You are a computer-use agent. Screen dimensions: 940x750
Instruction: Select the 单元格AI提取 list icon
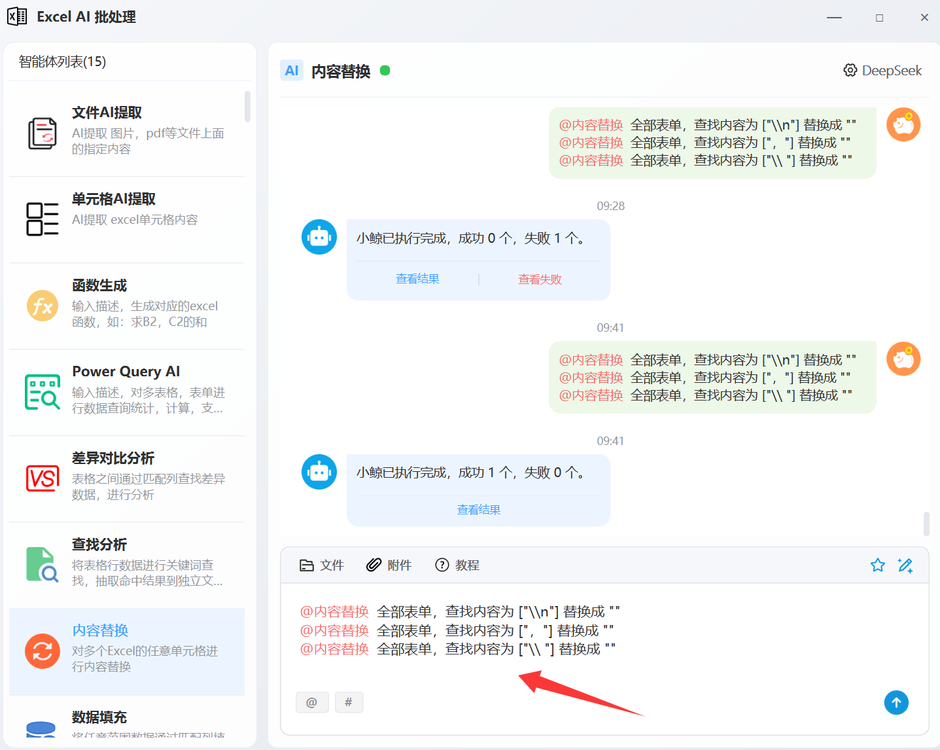43,219
